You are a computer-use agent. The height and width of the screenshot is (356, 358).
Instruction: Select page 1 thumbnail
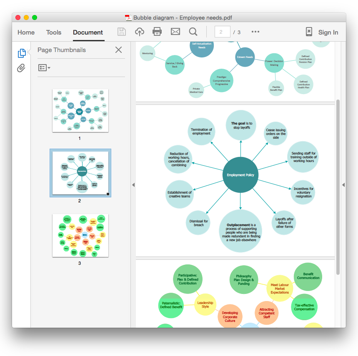click(x=80, y=111)
